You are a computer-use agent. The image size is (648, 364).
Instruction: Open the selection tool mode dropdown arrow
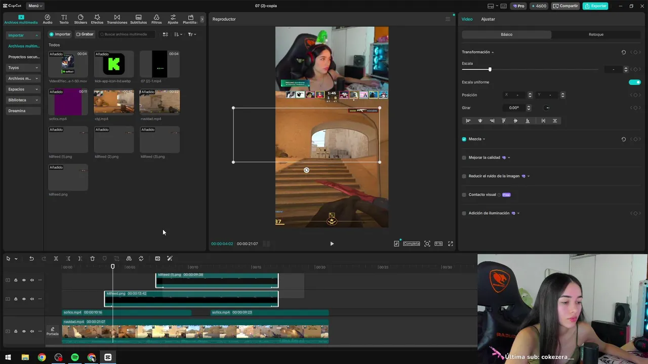[16, 258]
